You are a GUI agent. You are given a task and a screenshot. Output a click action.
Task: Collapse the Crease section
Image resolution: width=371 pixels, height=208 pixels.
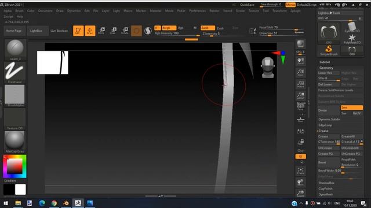[x=323, y=131]
